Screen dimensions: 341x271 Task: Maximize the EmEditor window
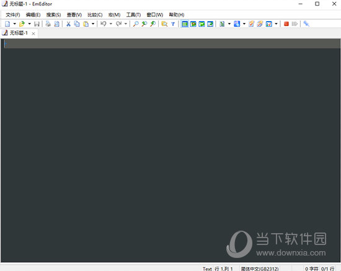click(x=317, y=4)
